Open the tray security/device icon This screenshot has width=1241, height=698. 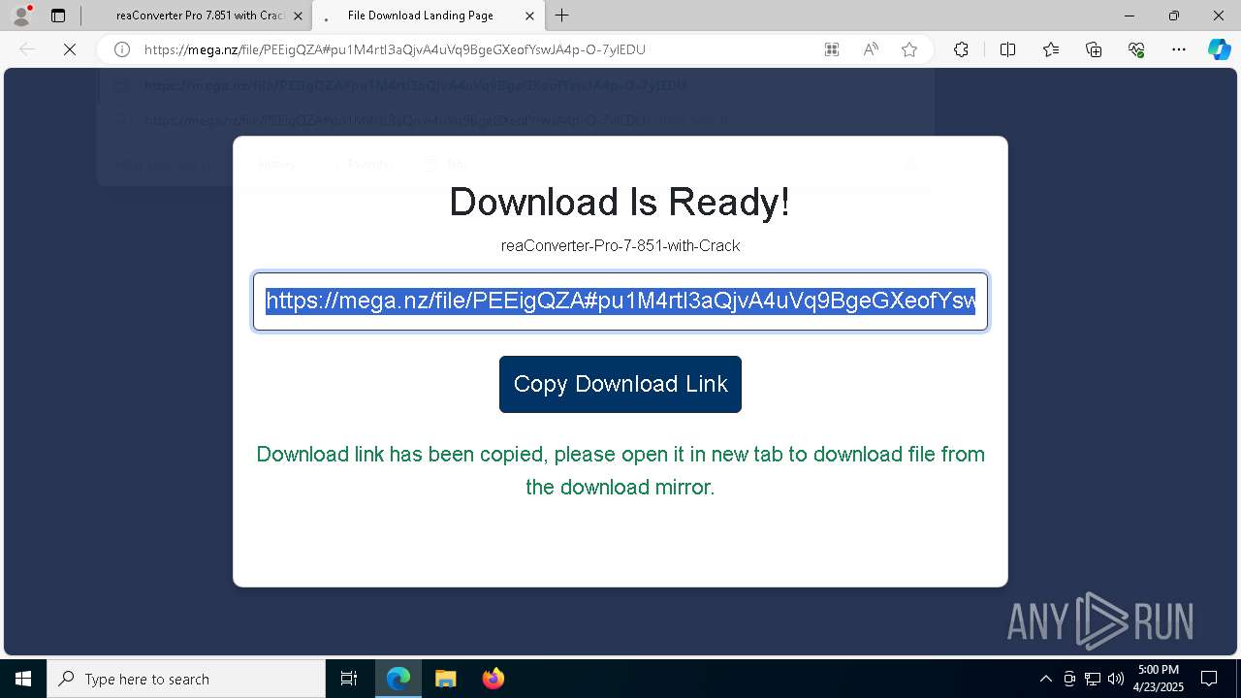[x=1069, y=679]
